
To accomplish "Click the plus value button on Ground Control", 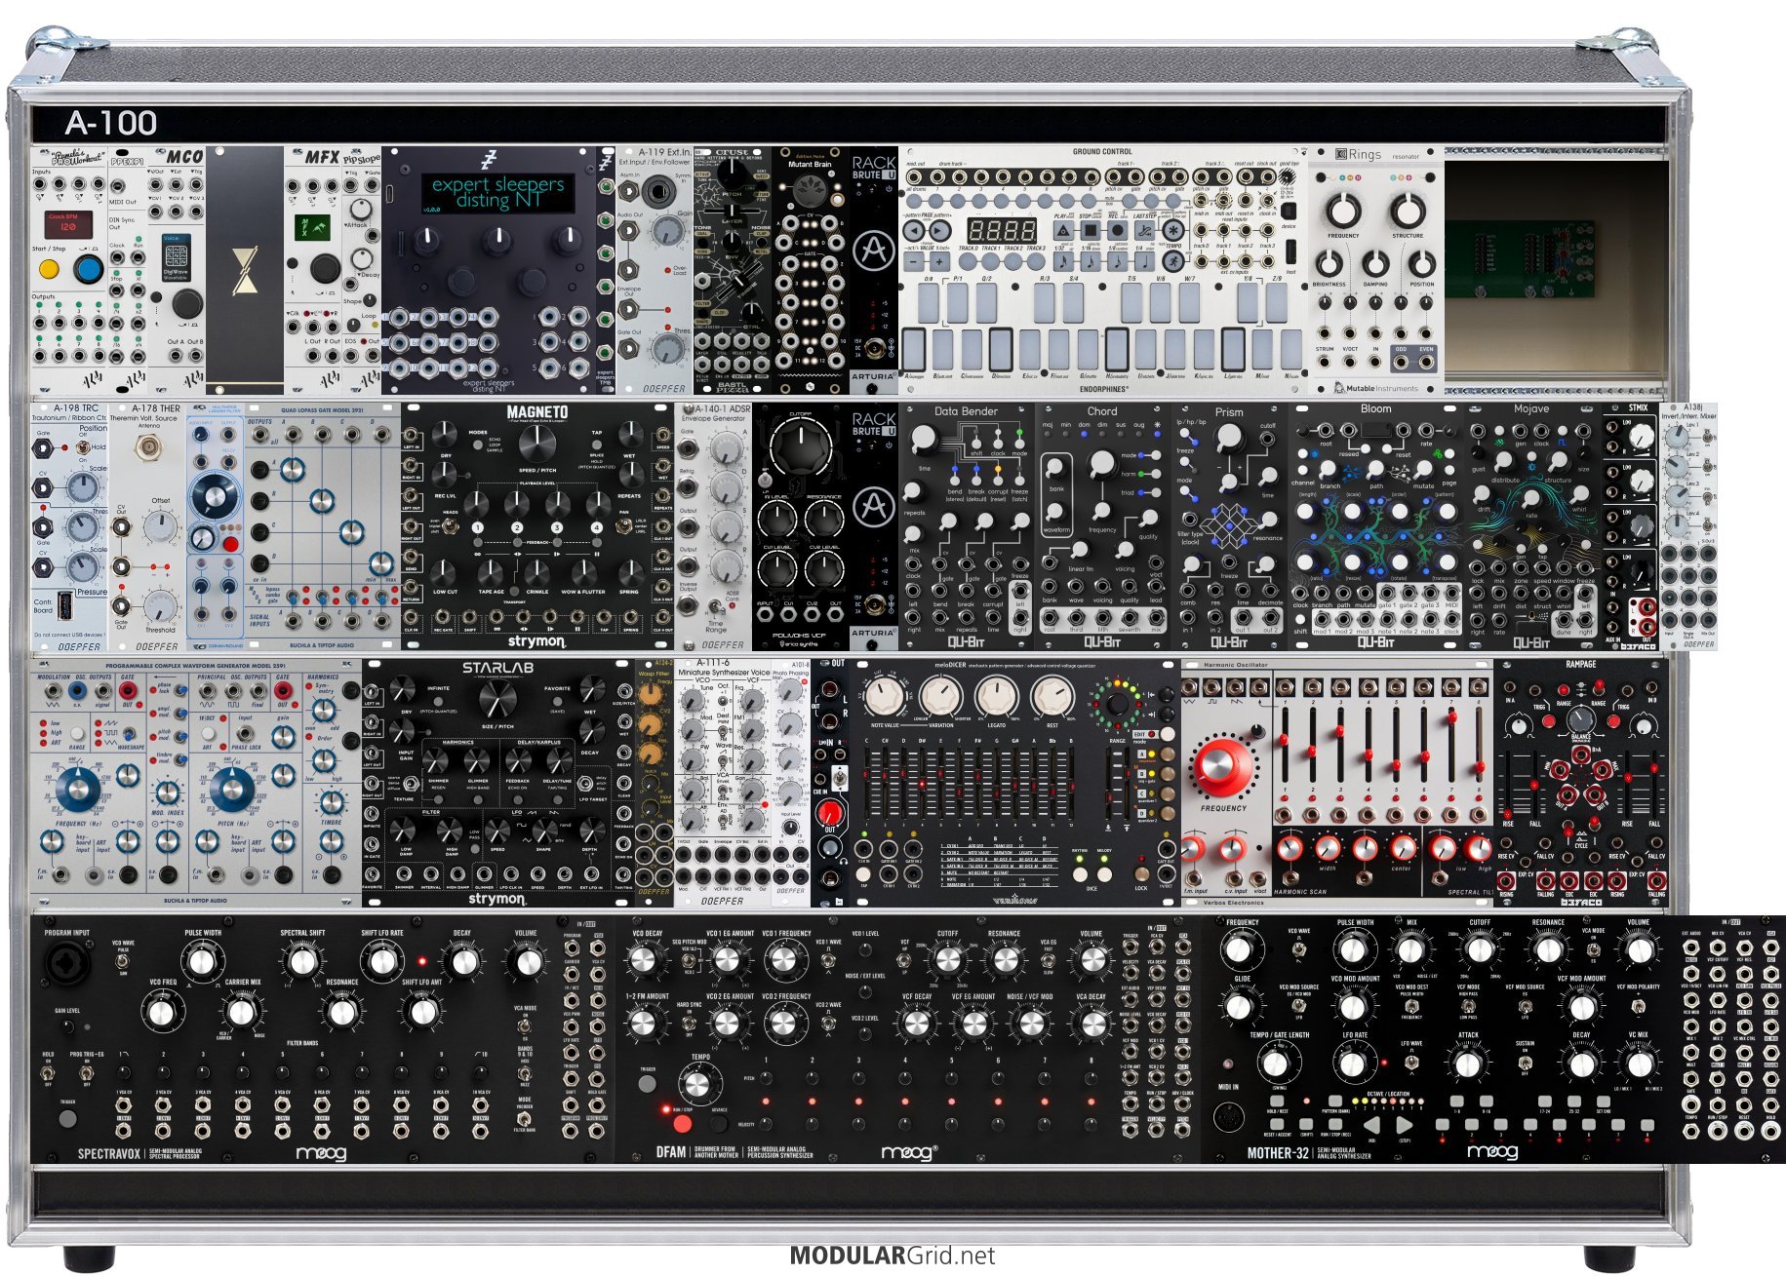I will pyautogui.click(x=938, y=261).
